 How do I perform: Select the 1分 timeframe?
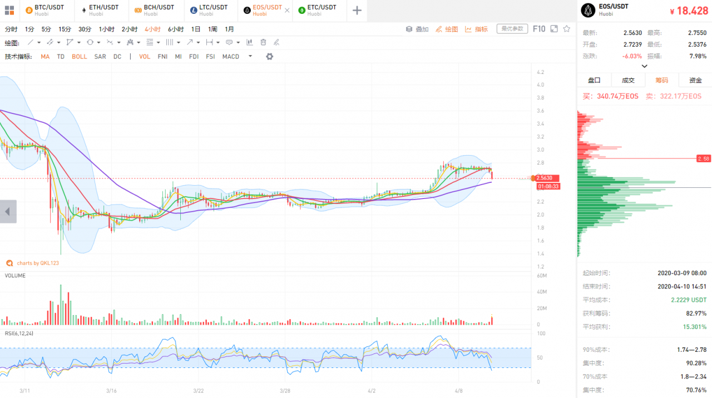pos(29,29)
